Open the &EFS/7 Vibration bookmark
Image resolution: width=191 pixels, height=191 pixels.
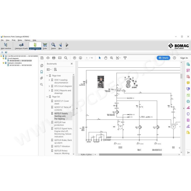62,146
